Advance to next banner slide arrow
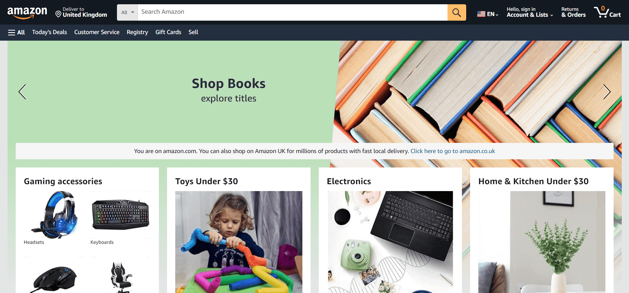The height and width of the screenshot is (293, 629). point(607,92)
